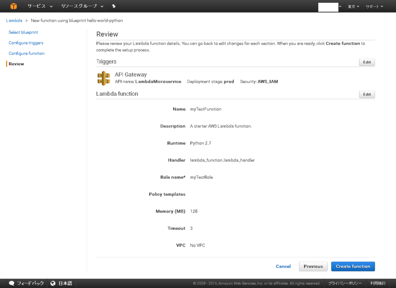The image size is (396, 288).
Task: Change language via 日本語 footer item
Action: pos(65,283)
